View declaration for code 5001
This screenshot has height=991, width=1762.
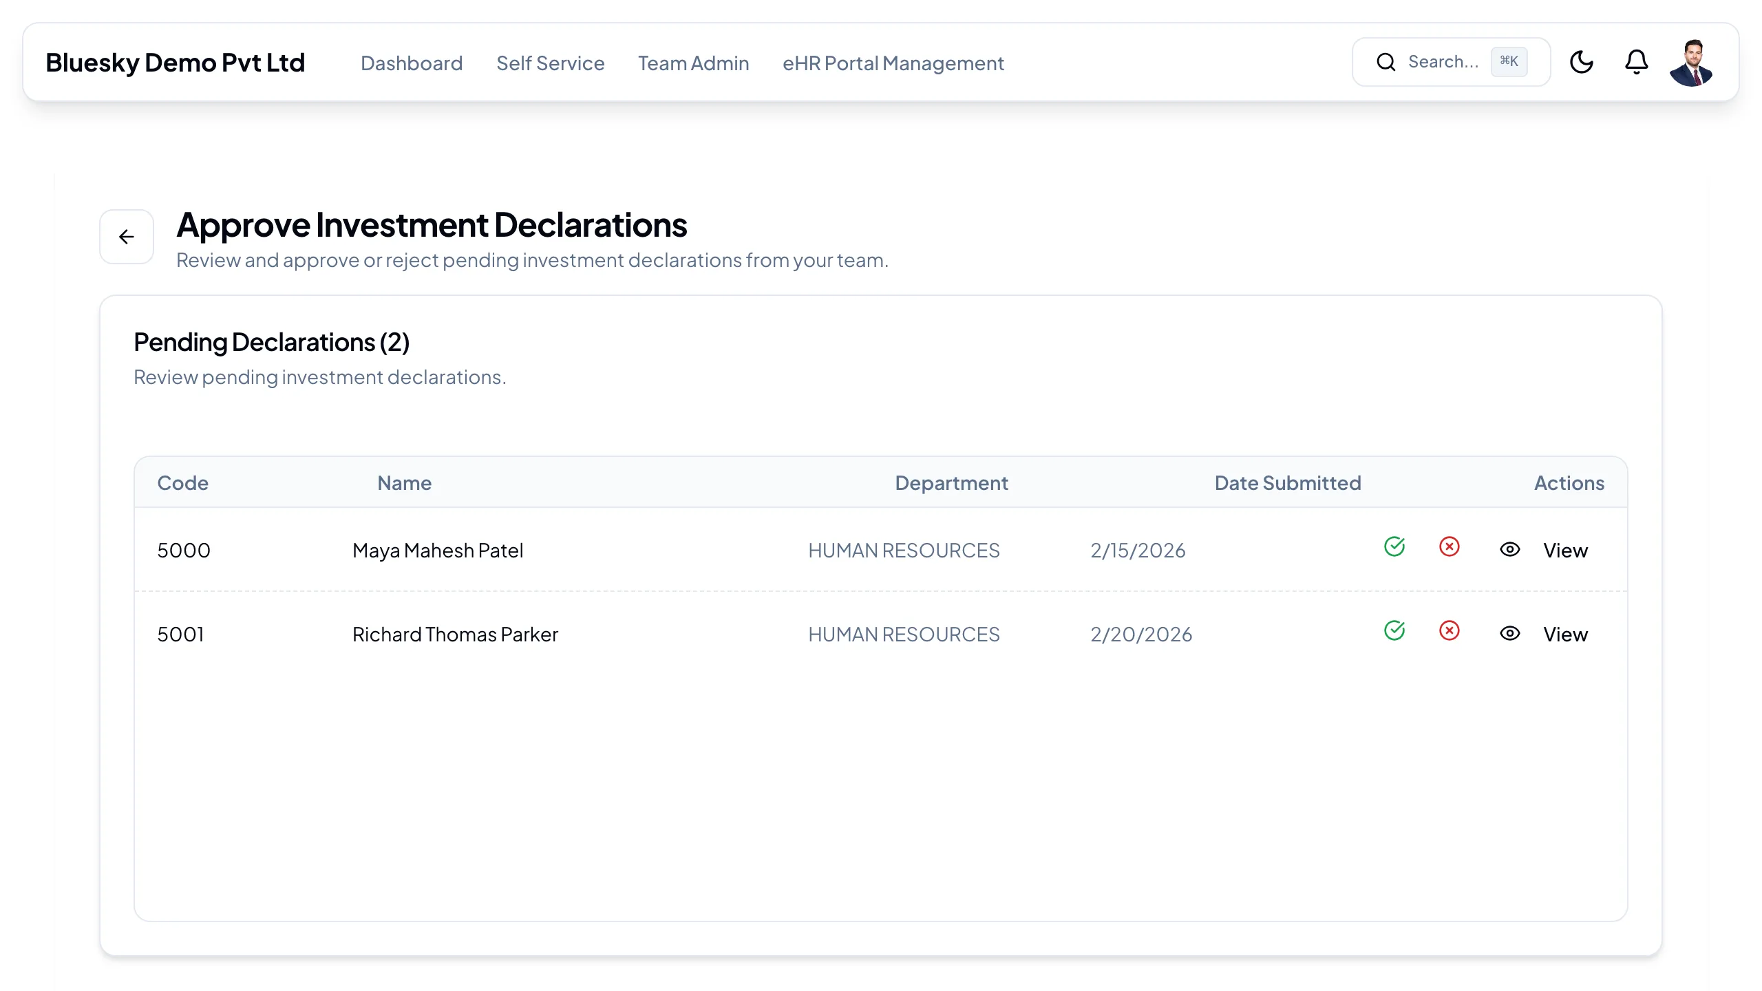click(1565, 635)
